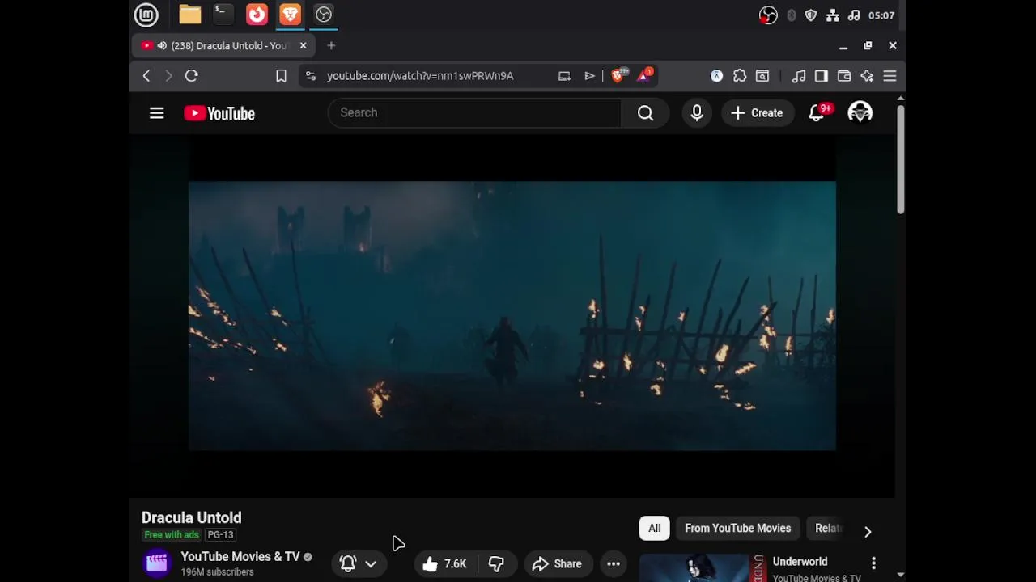Open the YouTube hamburger guide menu
Viewport: 1036px width, 582px height.
(x=156, y=113)
